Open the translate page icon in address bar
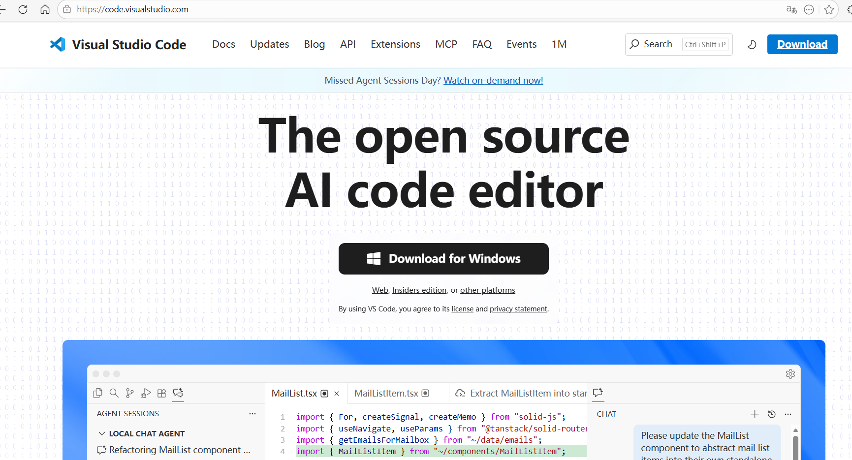The height and width of the screenshot is (460, 852). coord(791,9)
